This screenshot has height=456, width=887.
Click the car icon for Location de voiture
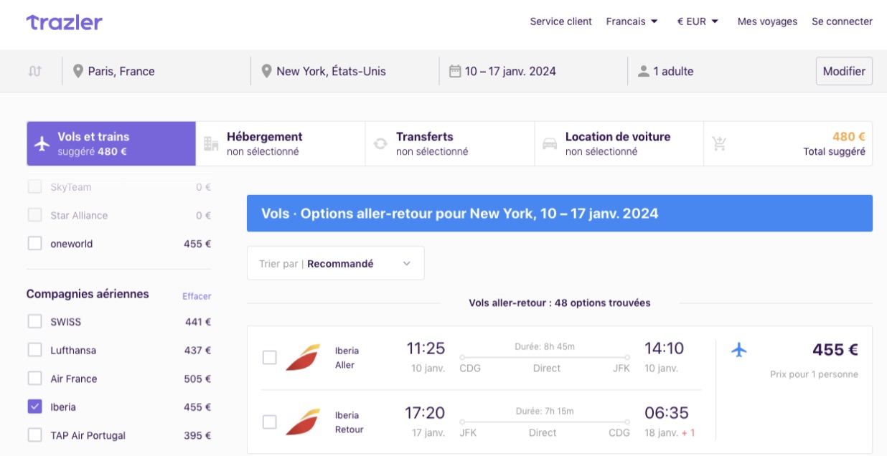[550, 143]
